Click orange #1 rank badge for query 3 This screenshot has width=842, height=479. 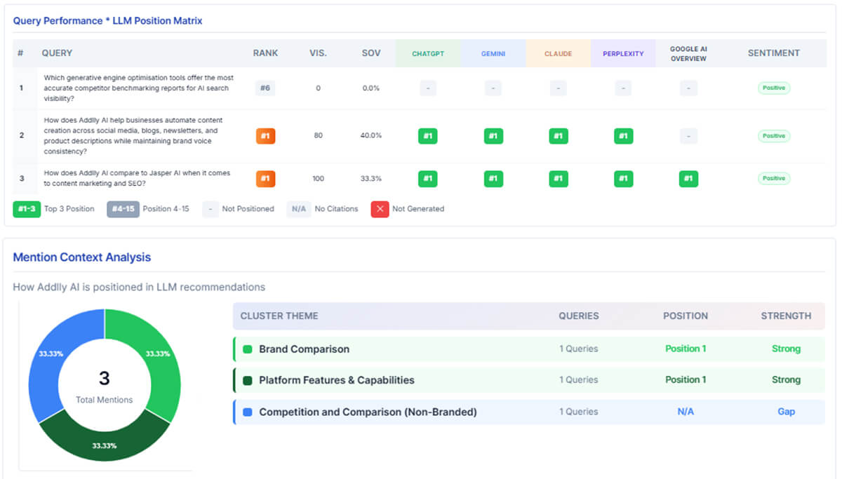[x=265, y=178]
